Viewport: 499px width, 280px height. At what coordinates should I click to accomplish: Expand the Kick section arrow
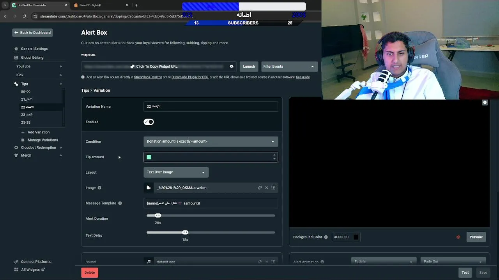coord(61,75)
